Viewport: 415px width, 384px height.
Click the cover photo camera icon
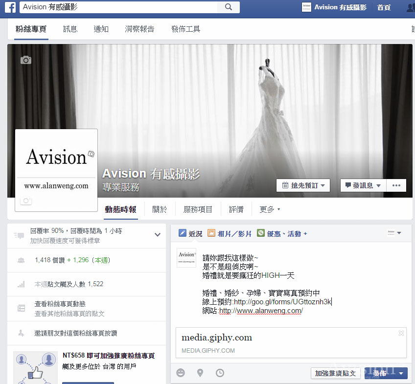26,60
